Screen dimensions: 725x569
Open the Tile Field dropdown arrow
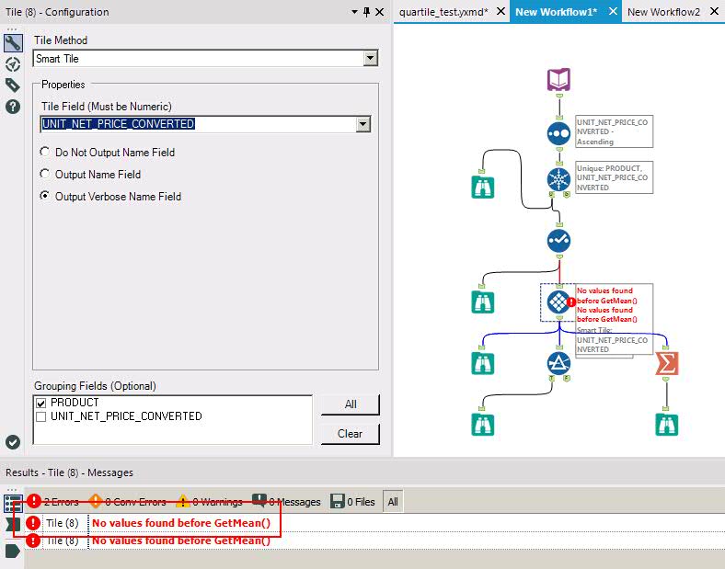tap(363, 124)
